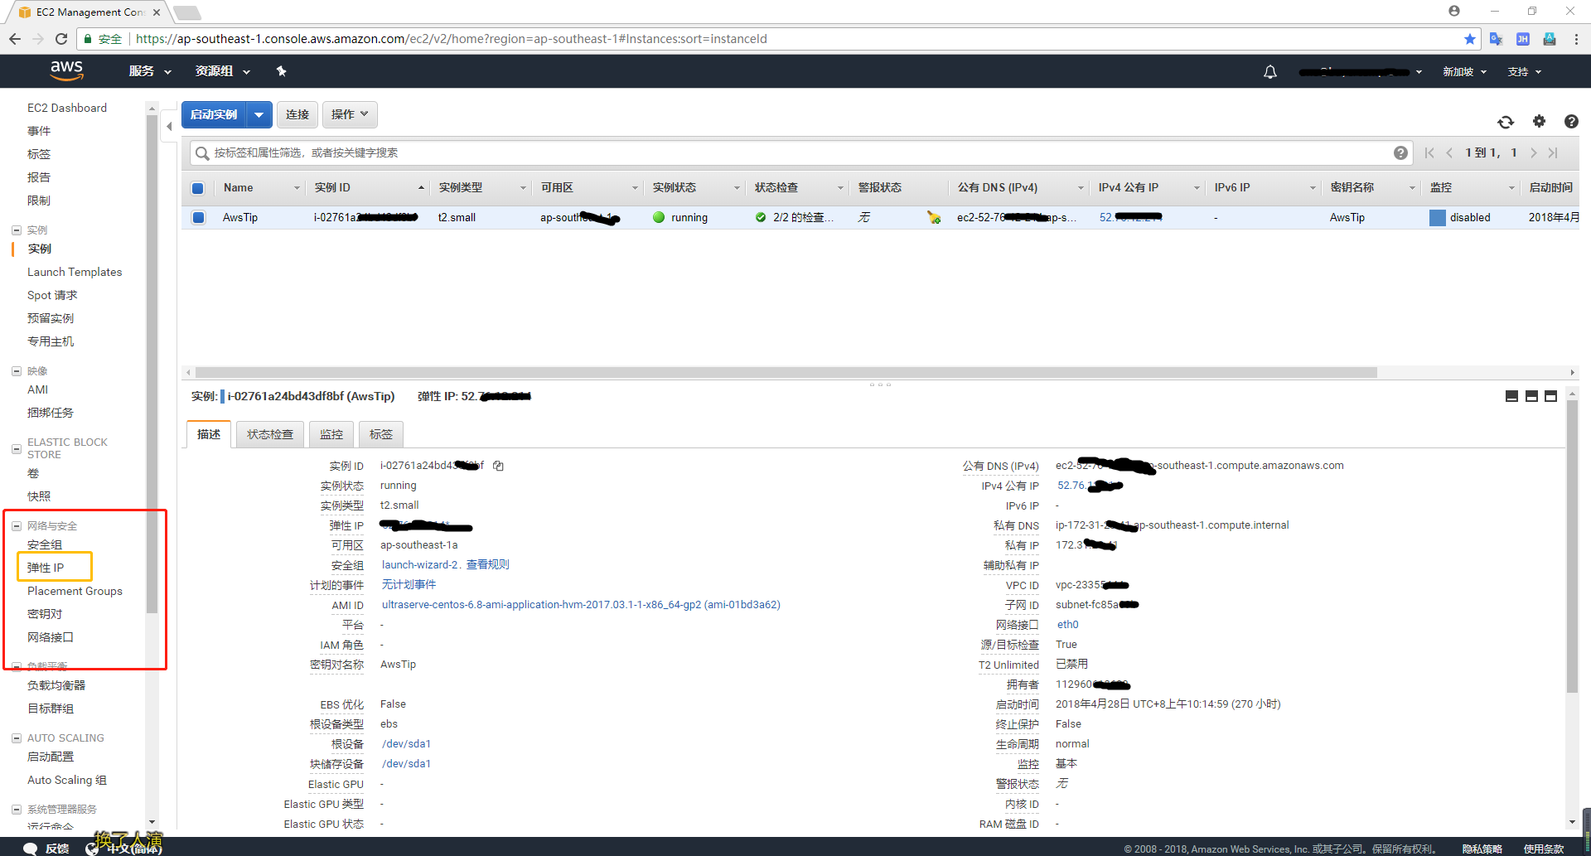Open 弹性 IP in sidebar
This screenshot has height=856, width=1591.
(46, 568)
